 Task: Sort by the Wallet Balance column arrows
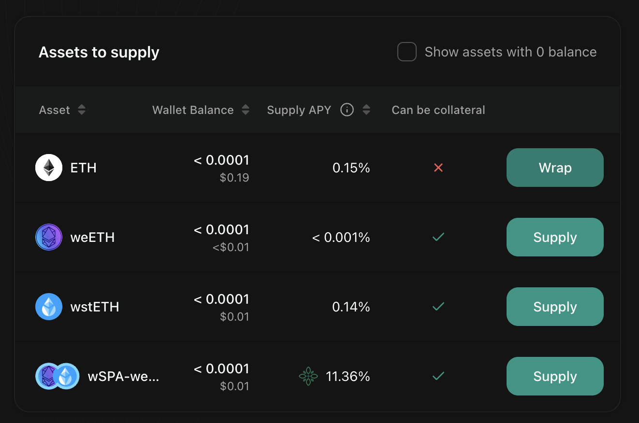tap(246, 110)
